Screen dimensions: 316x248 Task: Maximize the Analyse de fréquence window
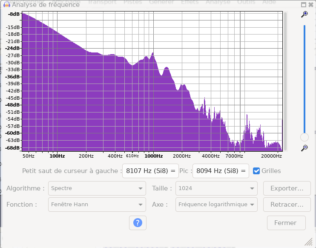[x=304, y=5]
